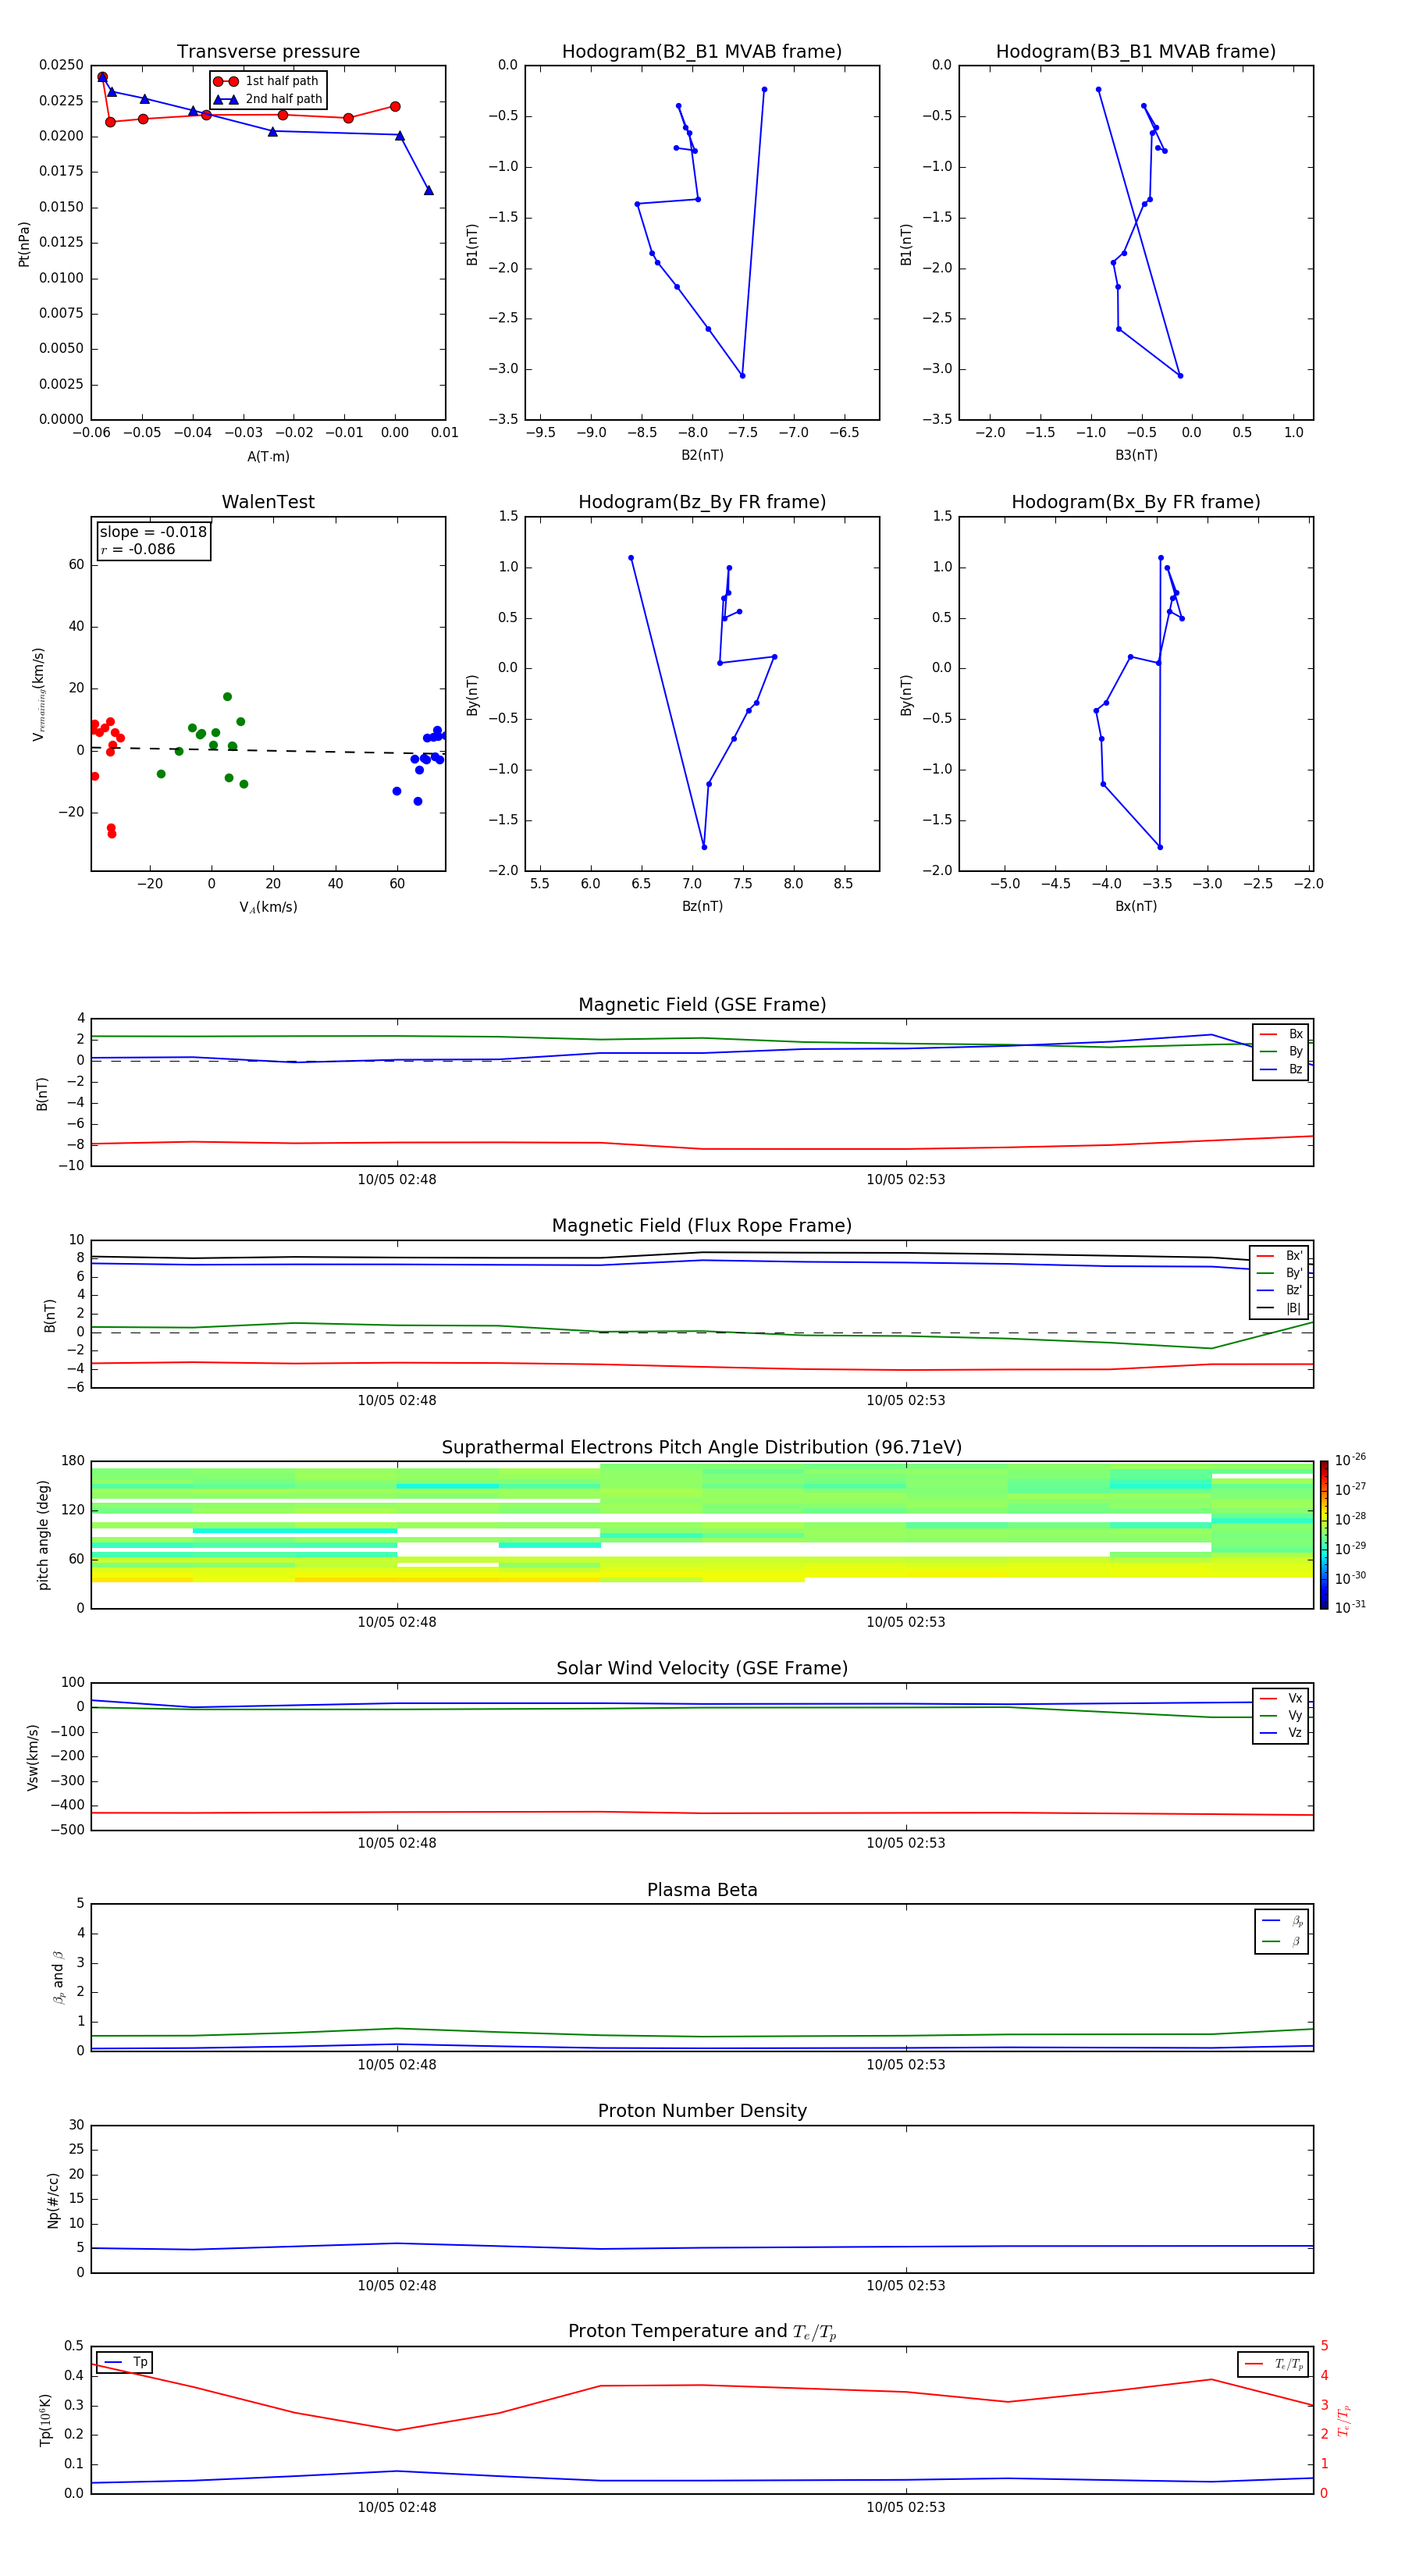Click the 'Plasma Beta' plot title
1405x2576 pixels.
tap(702, 1891)
